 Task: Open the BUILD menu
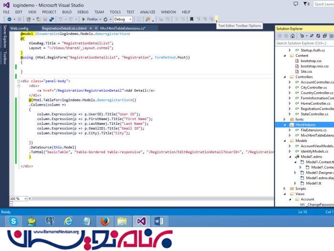[67, 11]
